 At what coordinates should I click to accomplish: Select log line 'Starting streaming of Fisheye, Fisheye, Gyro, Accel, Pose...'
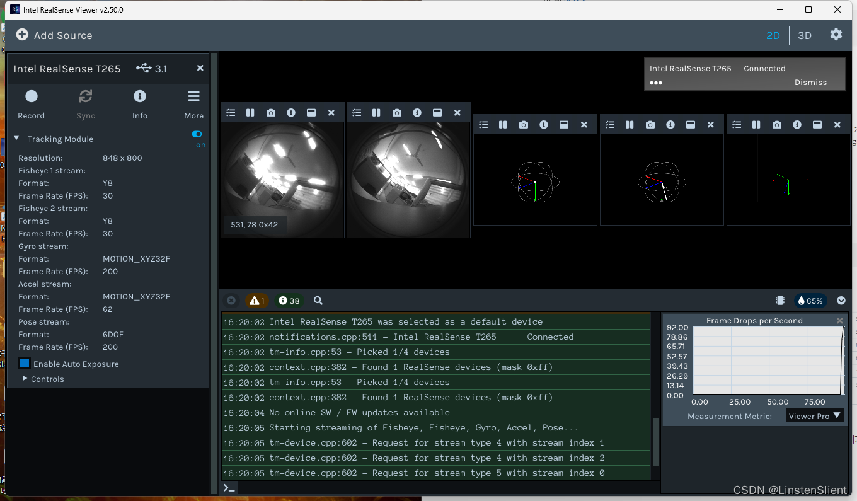pyautogui.click(x=436, y=428)
